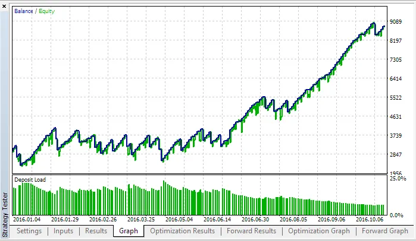Screen dimensions: 416x241
Task: Switch to the Inputs tab
Action: [63, 231]
